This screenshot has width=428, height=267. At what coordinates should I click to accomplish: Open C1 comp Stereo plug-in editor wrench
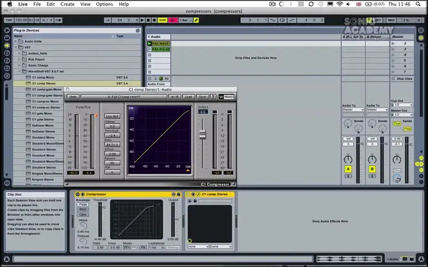[198, 194]
